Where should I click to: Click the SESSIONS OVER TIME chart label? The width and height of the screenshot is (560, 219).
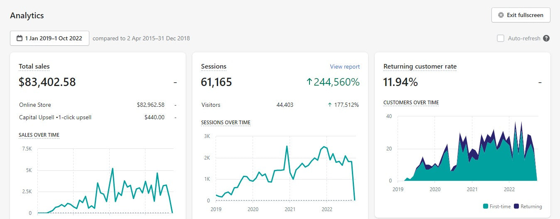pyautogui.click(x=226, y=123)
